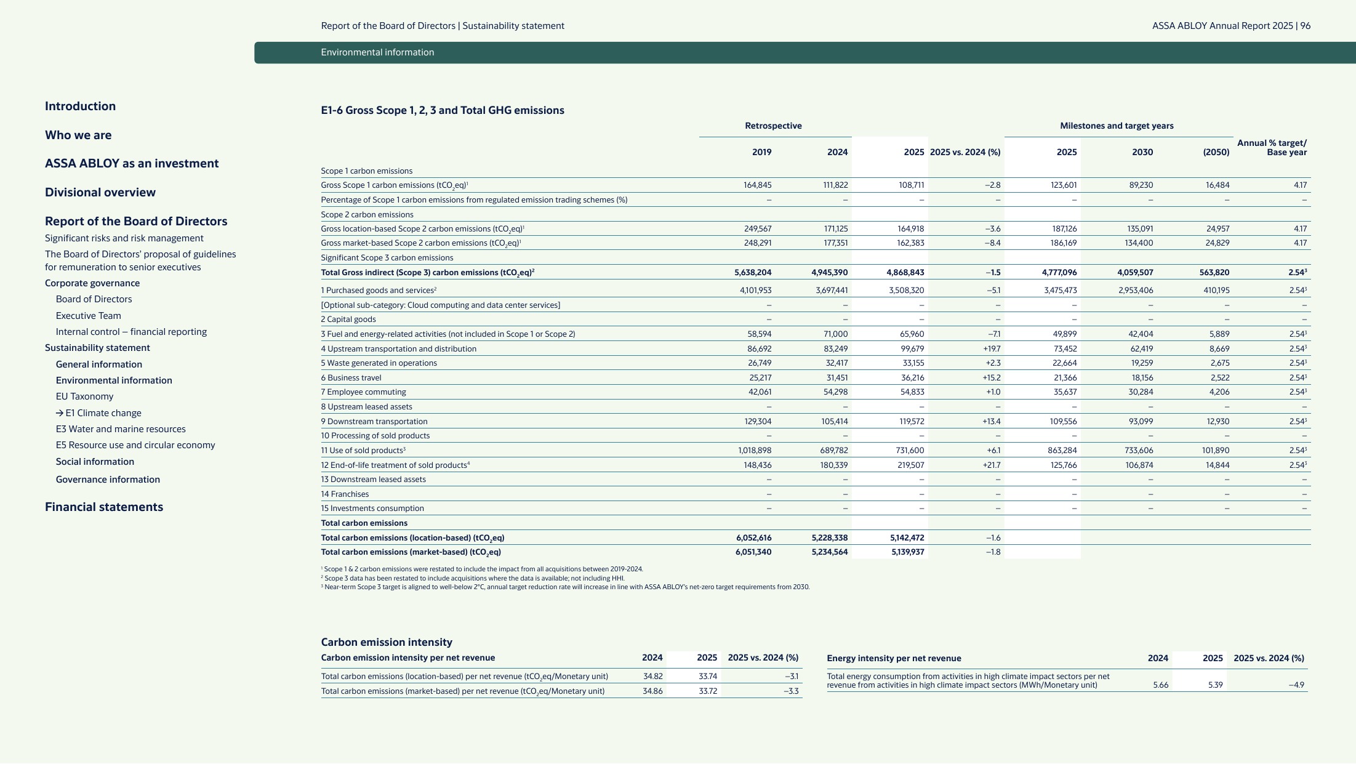Select 1 Purchased goods and services row label

pos(379,290)
